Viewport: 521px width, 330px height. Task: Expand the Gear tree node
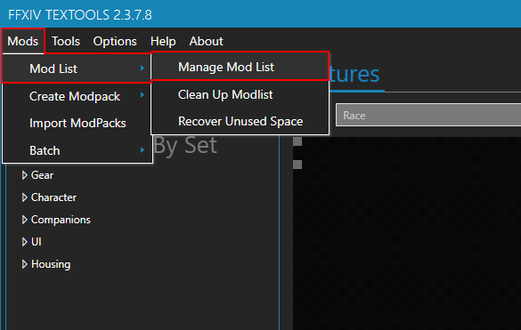coord(24,175)
